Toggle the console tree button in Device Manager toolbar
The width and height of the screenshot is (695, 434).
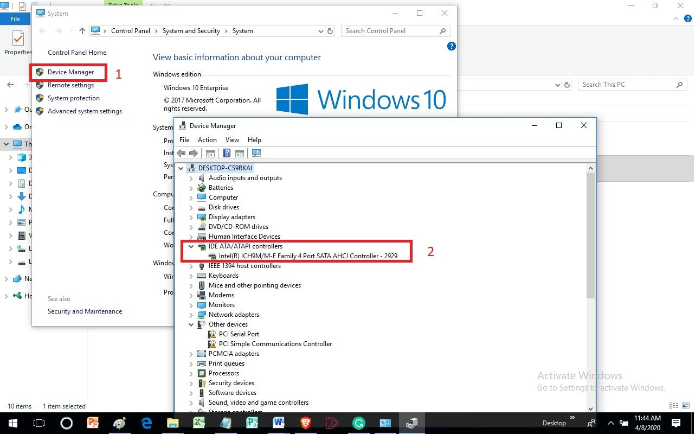coord(210,154)
